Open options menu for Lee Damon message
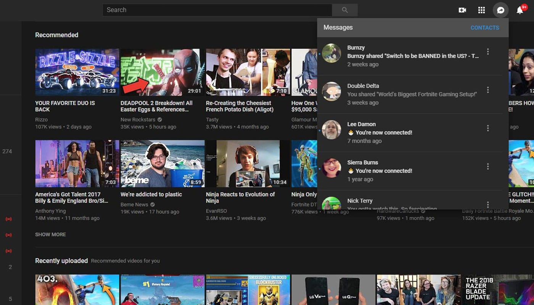 pyautogui.click(x=488, y=128)
